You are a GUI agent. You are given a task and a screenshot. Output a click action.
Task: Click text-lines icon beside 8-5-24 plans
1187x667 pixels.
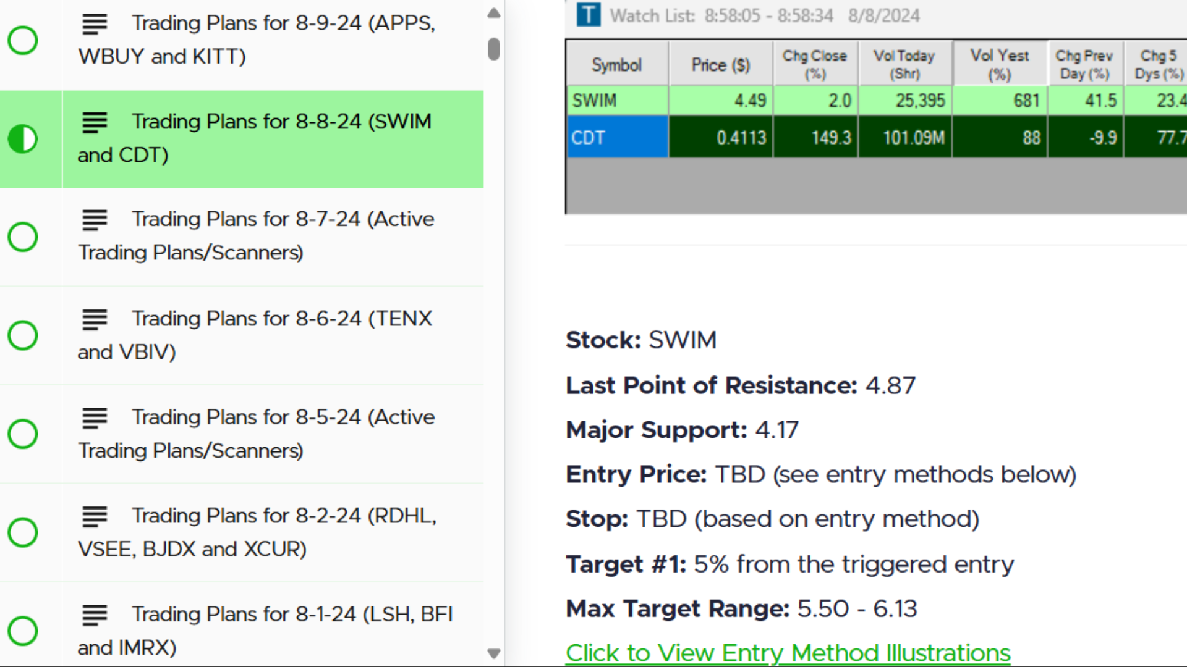point(95,418)
